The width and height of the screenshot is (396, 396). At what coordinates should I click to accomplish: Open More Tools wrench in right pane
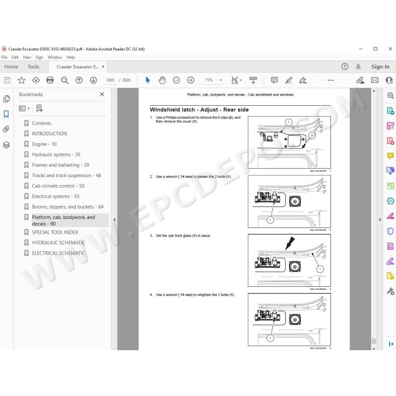tap(390, 291)
